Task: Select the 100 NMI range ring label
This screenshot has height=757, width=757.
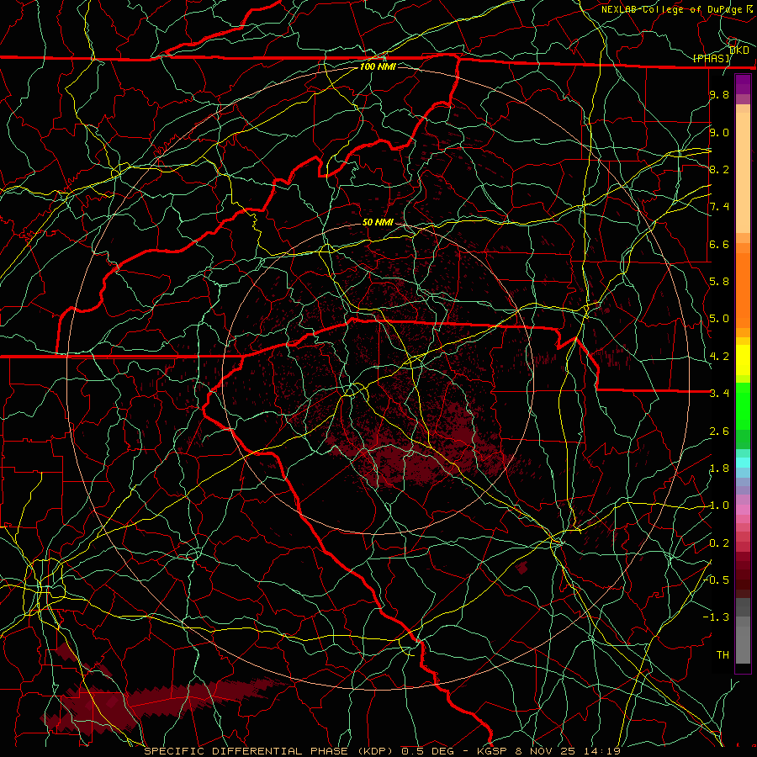Action: [x=378, y=66]
